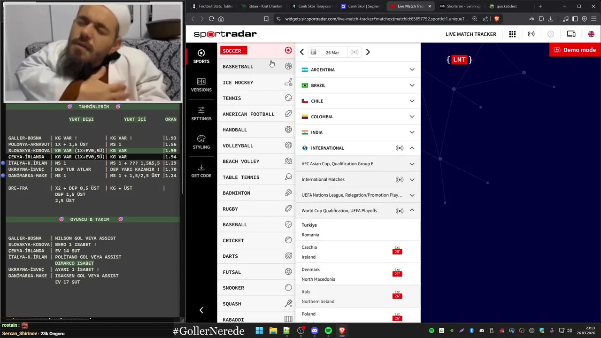Image resolution: width=601 pixels, height=338 pixels.
Task: Go to the previous day arrow
Action: (302, 52)
